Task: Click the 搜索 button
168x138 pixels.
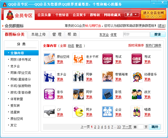Action: (158, 34)
